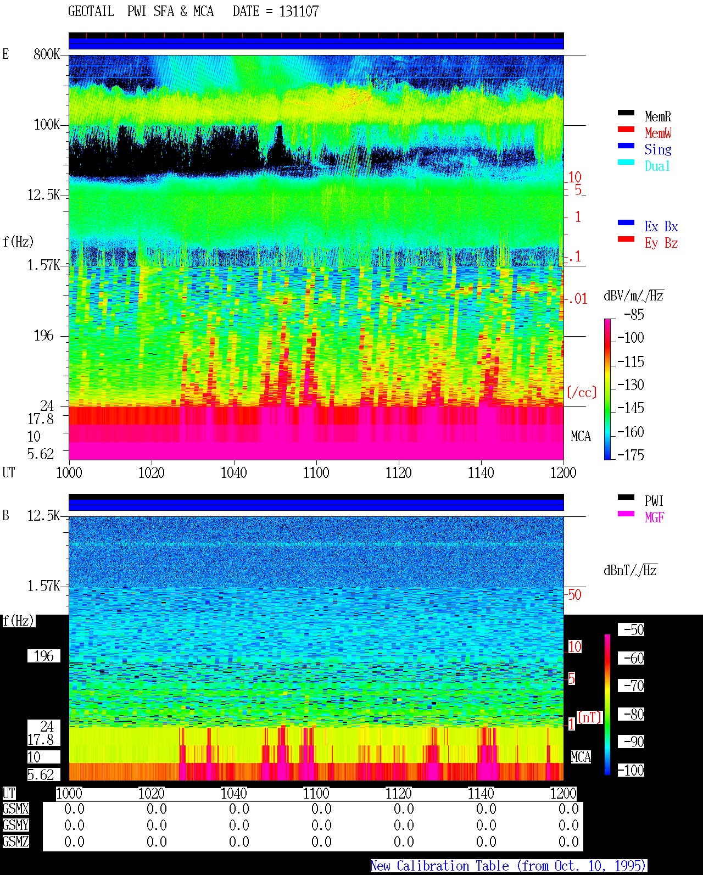Click the -85 value on electric scale

pos(634,315)
